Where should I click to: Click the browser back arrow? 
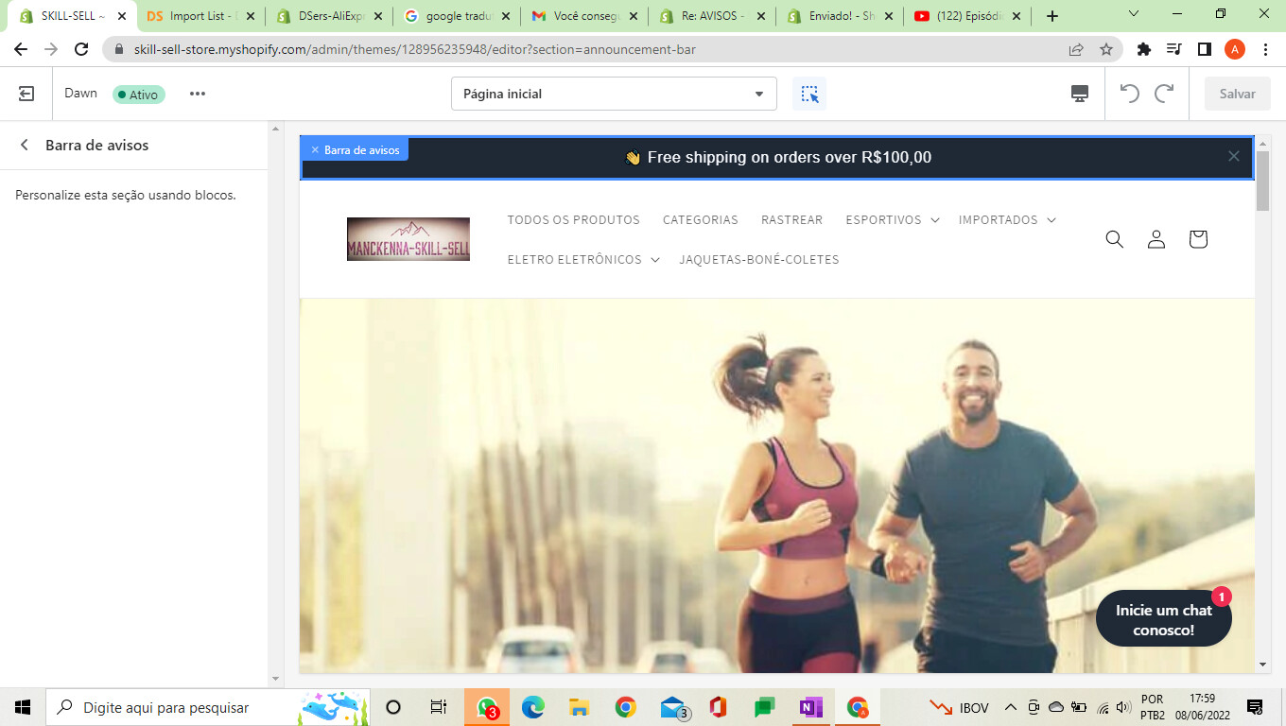tap(21, 49)
